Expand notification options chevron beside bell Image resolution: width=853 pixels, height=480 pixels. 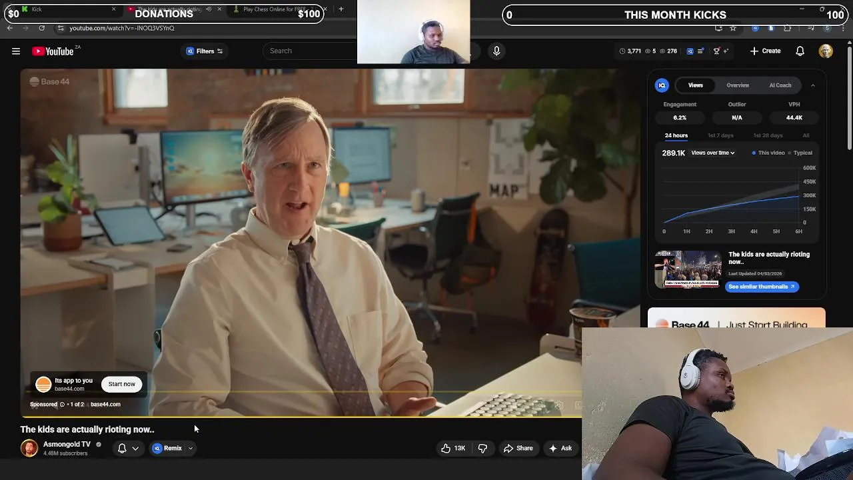click(135, 449)
